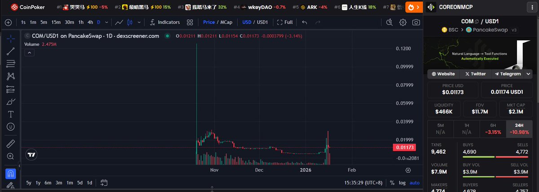Expand the timeframe interval dropdown
539x192 pixels.
pyautogui.click(x=106, y=22)
